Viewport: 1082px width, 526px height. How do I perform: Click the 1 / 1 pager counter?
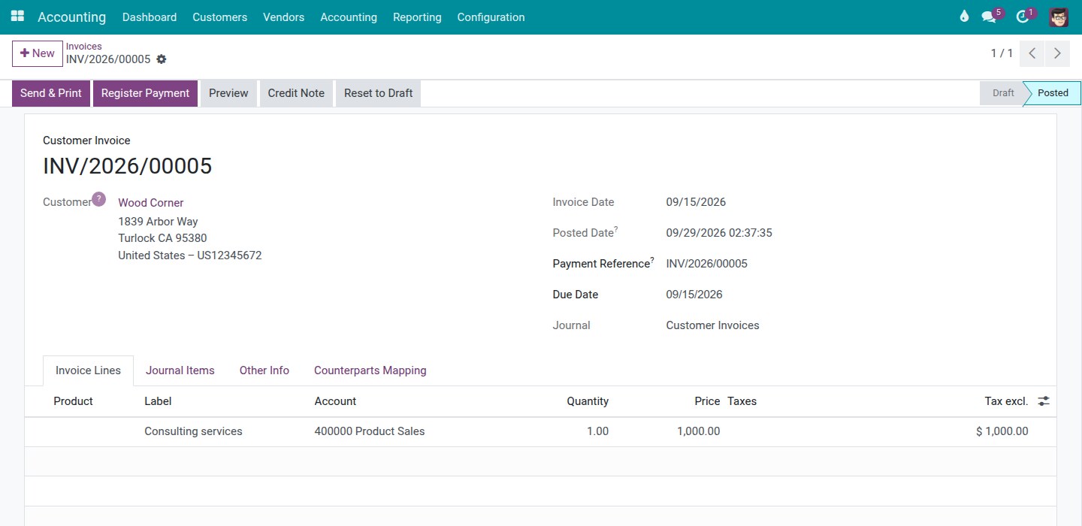tap(1002, 53)
